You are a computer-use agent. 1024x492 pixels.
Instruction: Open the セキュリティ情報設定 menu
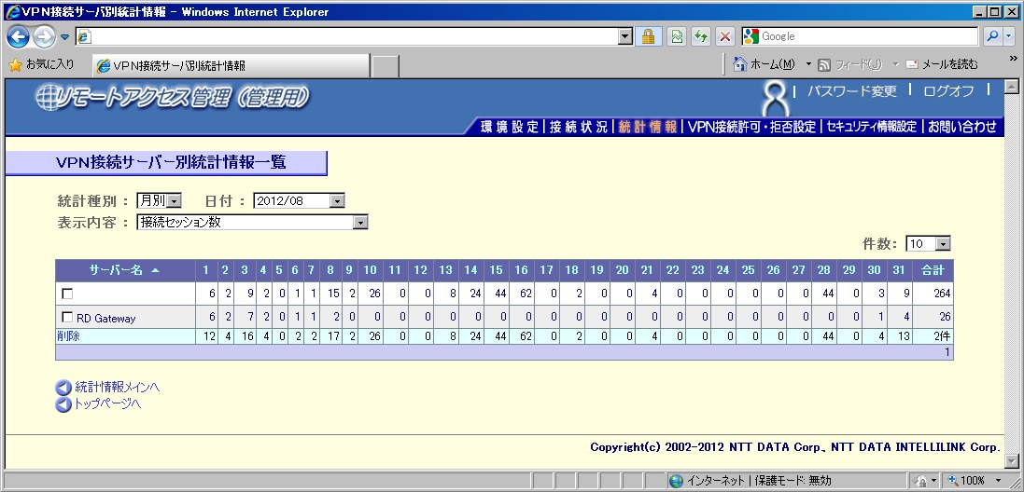coord(872,127)
